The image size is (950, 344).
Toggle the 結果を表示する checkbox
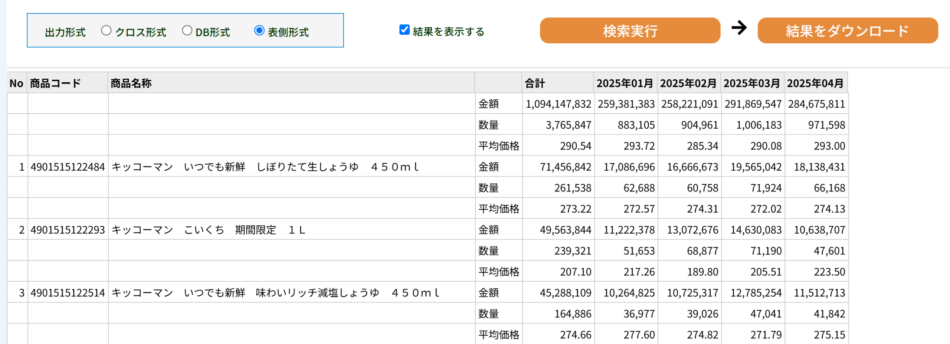tap(404, 30)
